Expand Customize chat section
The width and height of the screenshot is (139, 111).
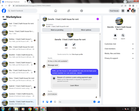tap(119, 44)
